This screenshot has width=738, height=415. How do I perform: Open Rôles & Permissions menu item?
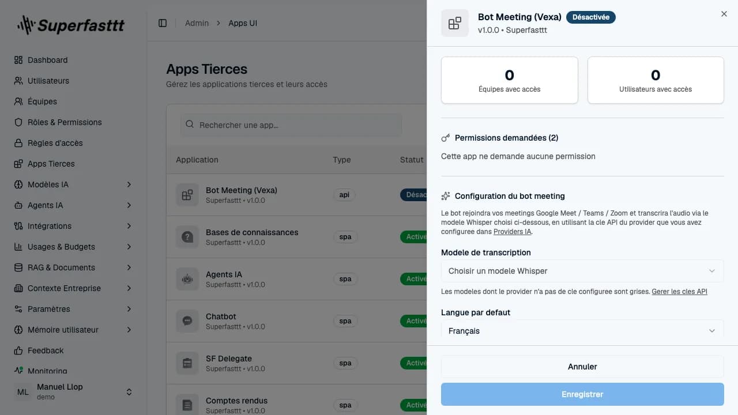[x=74, y=122]
